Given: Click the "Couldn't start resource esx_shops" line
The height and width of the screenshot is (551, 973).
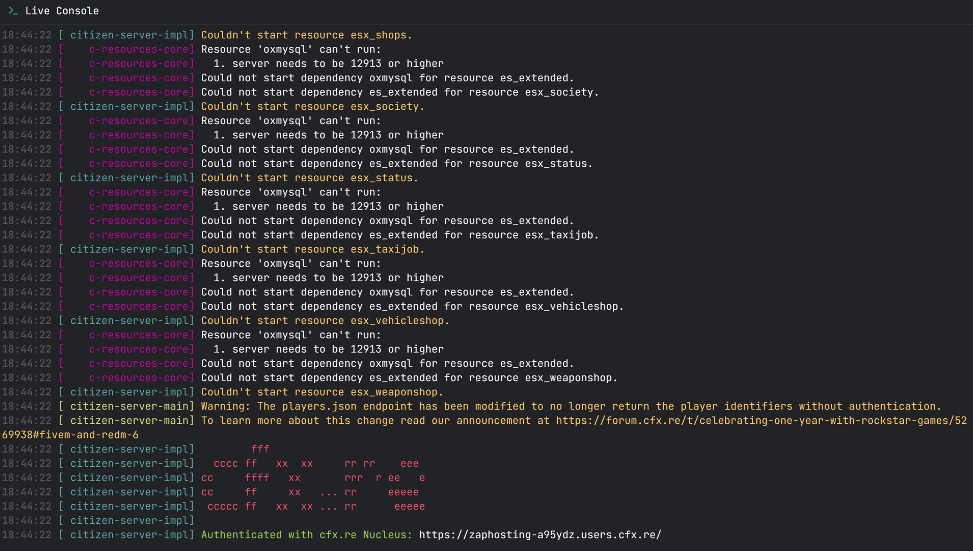Looking at the screenshot, I should pyautogui.click(x=306, y=35).
